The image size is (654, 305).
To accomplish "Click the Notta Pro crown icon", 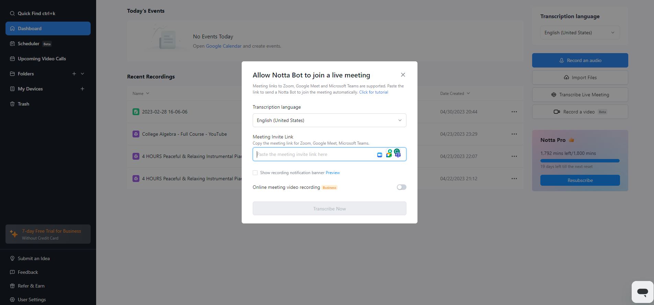I will (572, 140).
